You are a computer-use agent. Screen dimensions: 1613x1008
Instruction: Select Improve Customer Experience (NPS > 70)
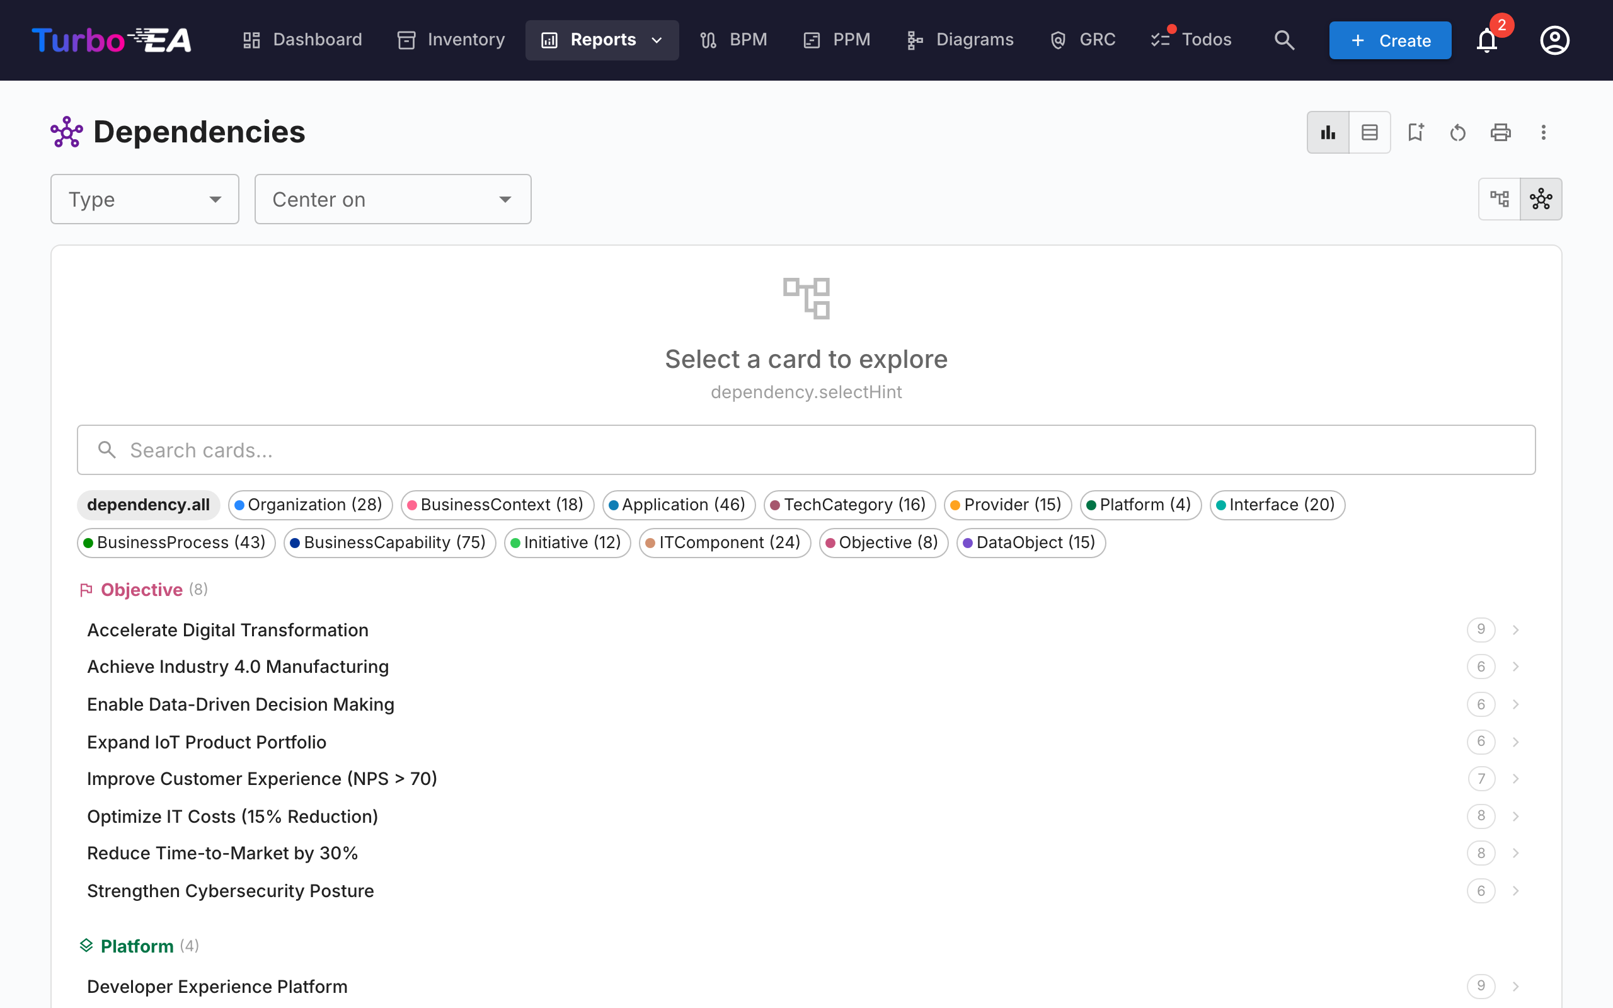pos(806,779)
